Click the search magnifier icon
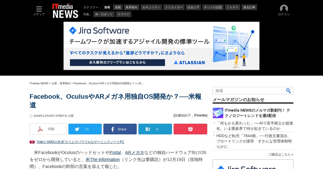 point(289,91)
